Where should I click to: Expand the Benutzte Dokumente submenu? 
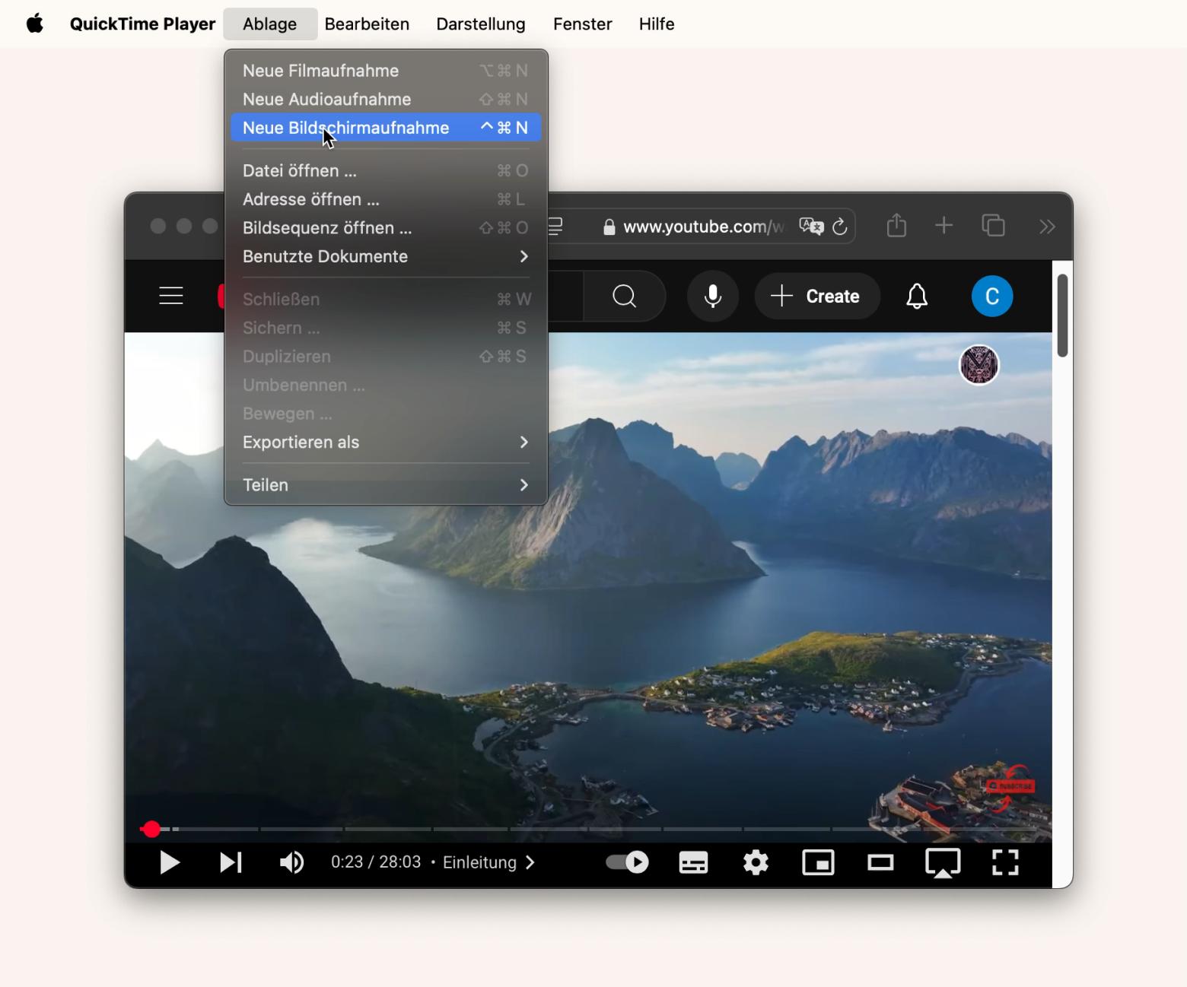[386, 256]
